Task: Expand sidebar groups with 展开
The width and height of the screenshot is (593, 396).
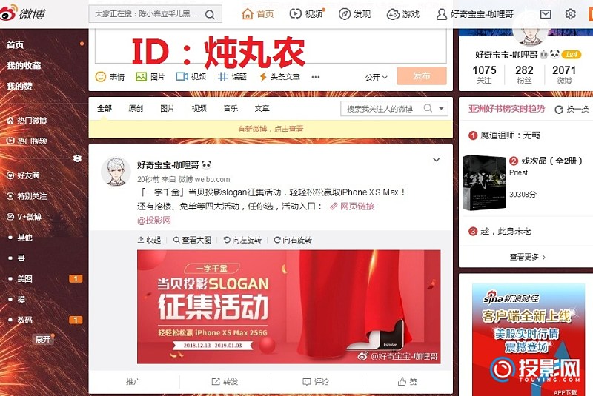Action: coord(43,339)
